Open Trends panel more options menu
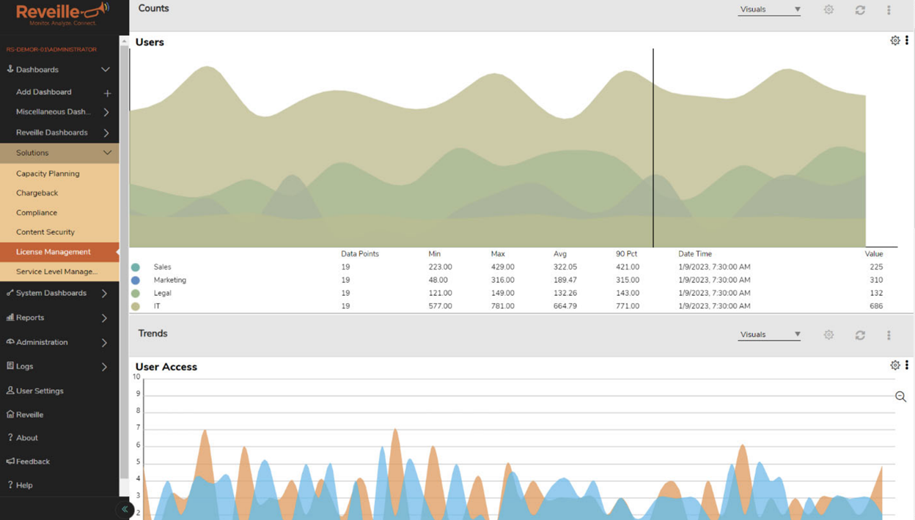This screenshot has width=915, height=520. coord(889,335)
